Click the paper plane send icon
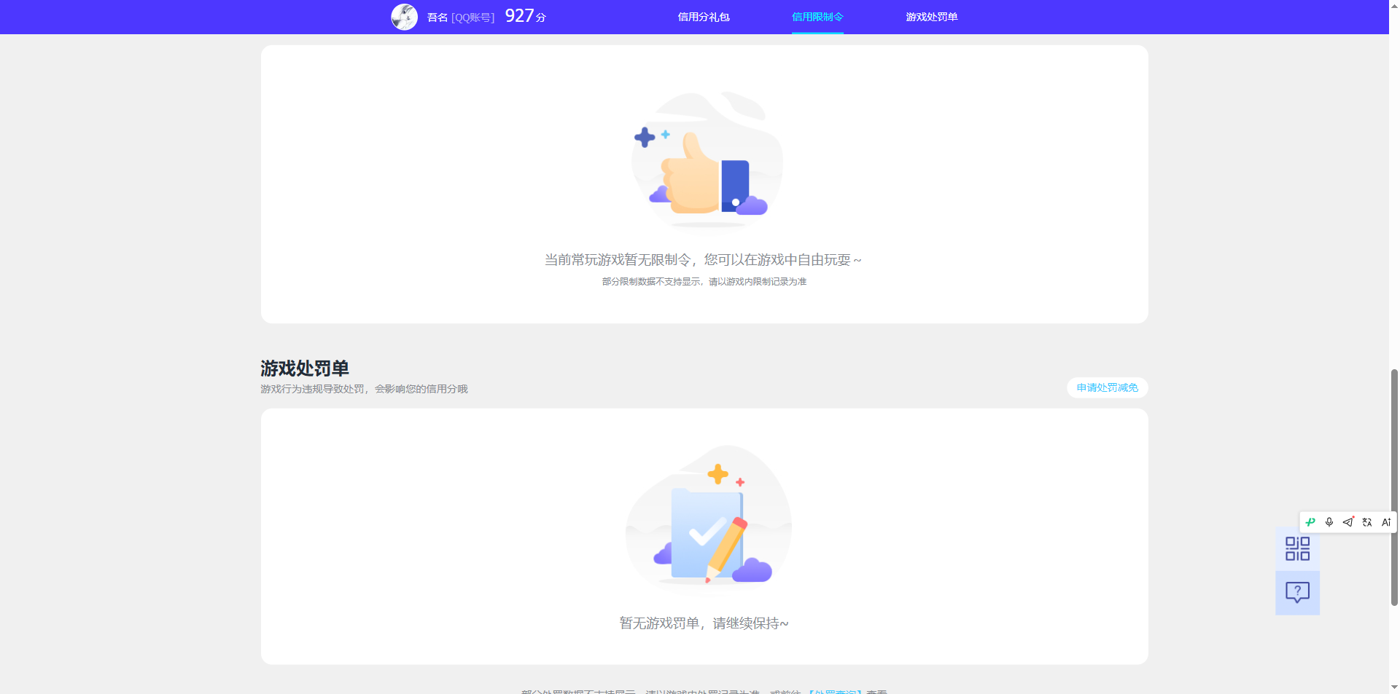The width and height of the screenshot is (1400, 694). point(1348,522)
